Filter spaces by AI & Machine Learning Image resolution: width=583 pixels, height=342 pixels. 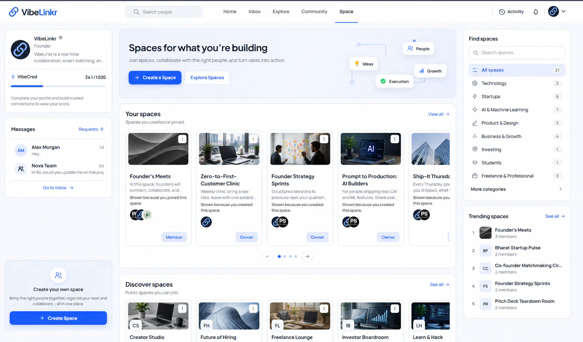pyautogui.click(x=517, y=110)
